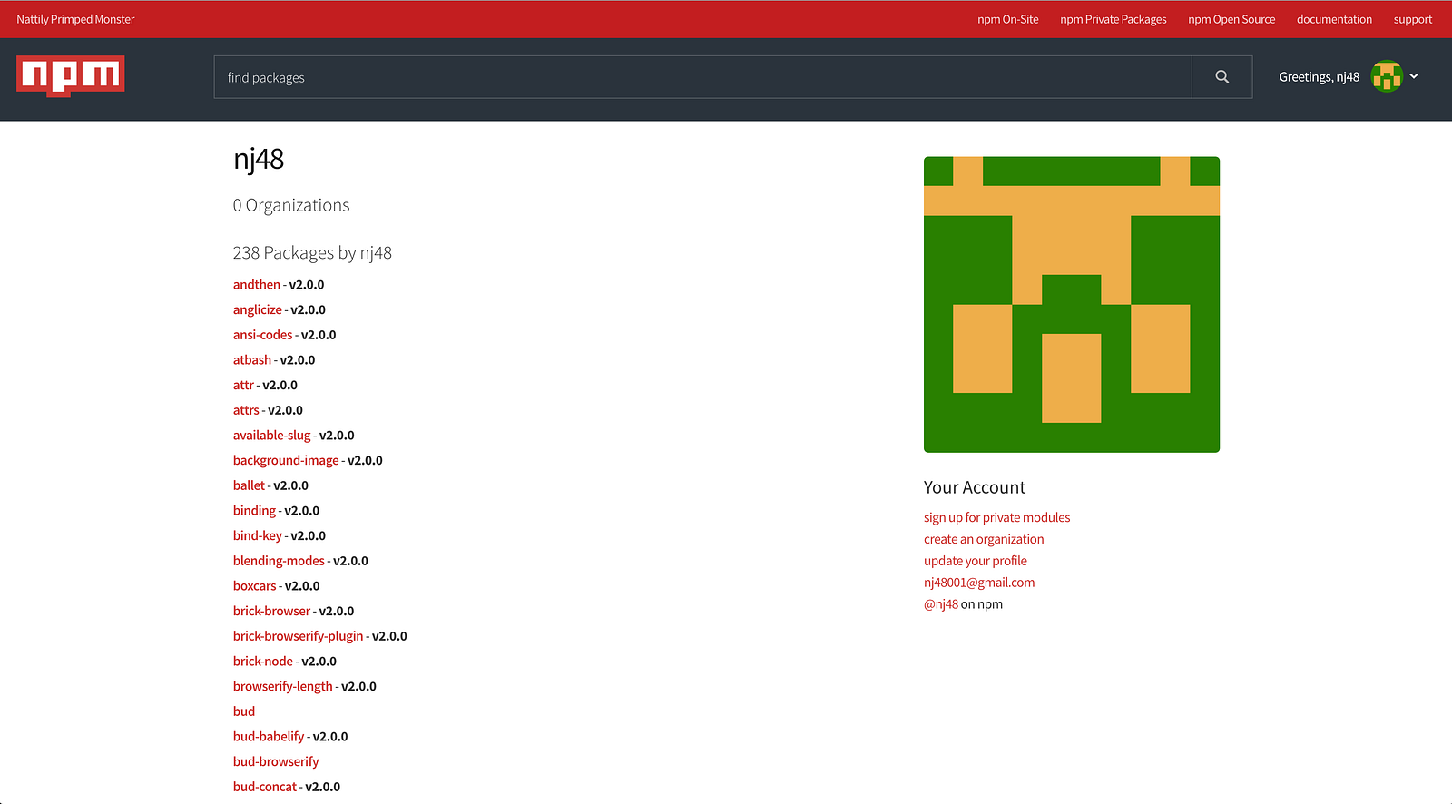Open the brick-browser package link
1452x804 pixels.
[x=271, y=611]
